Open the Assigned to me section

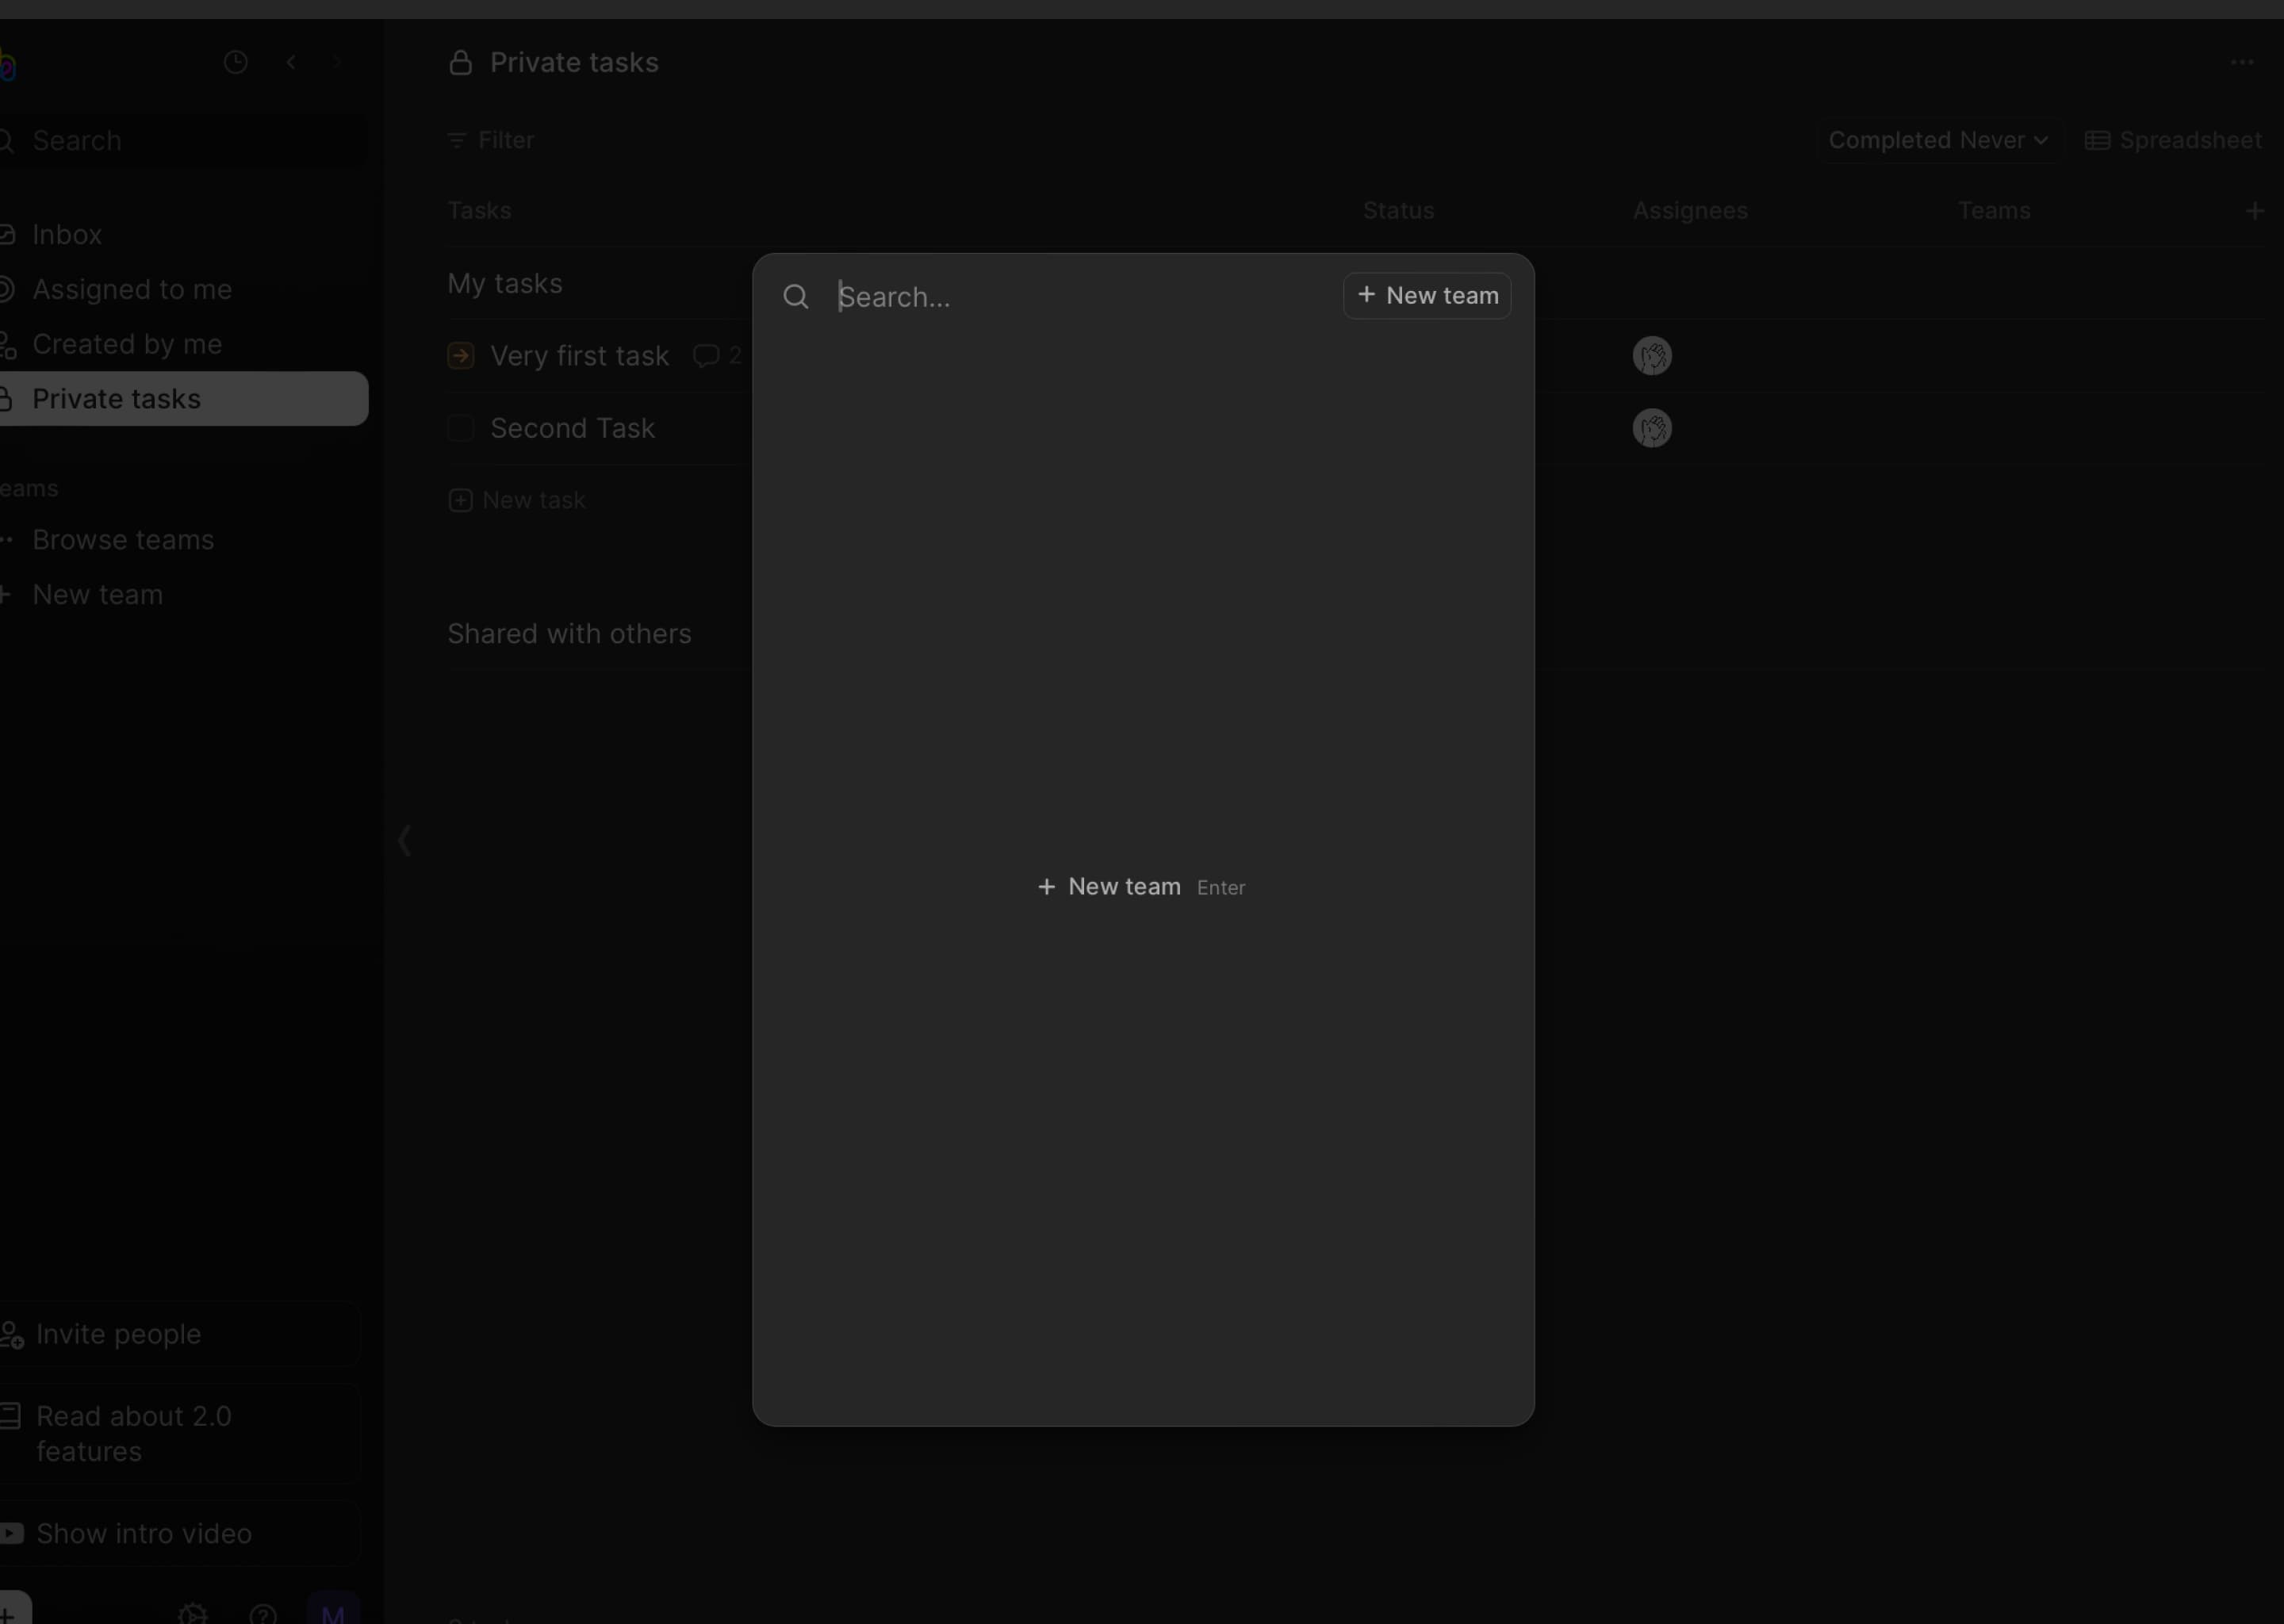[x=132, y=288]
